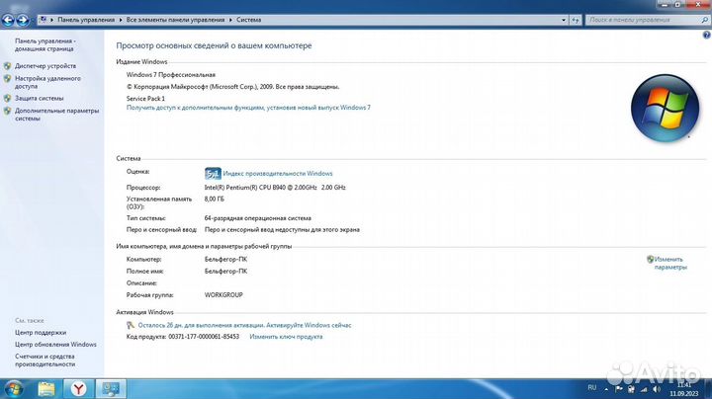Open the address bar history dropdown

(564, 20)
